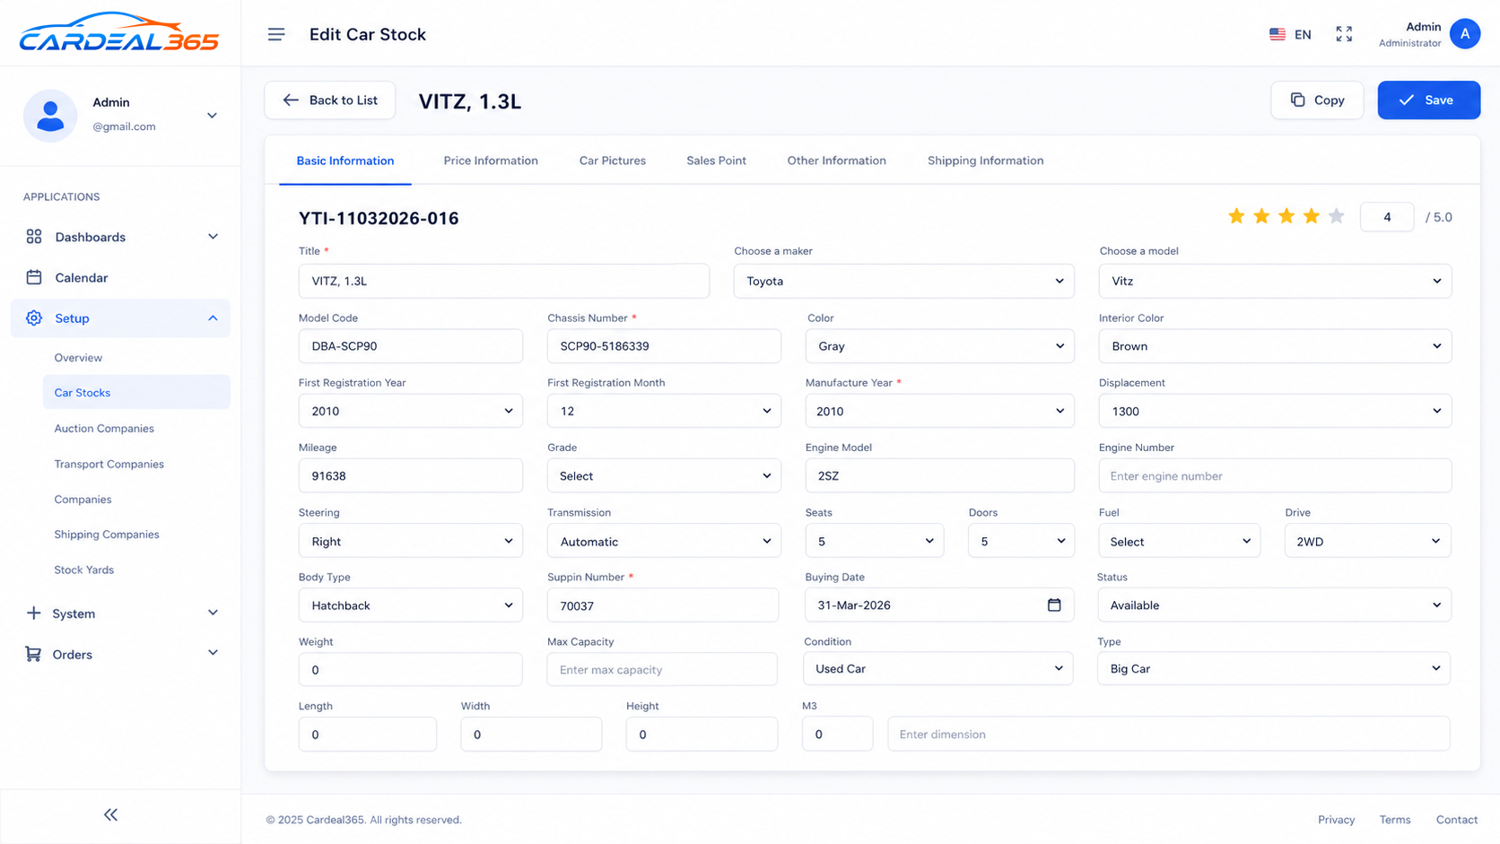Screen dimensions: 1500x844
Task: Switch to the Other Information tab
Action: point(836,161)
